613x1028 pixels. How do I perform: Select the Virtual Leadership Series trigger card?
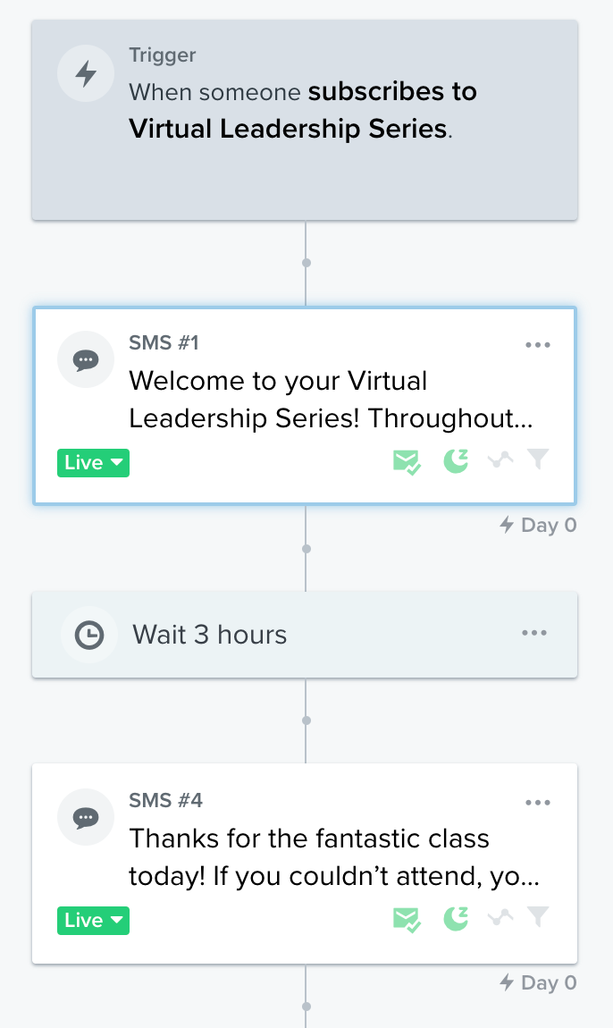(305, 120)
